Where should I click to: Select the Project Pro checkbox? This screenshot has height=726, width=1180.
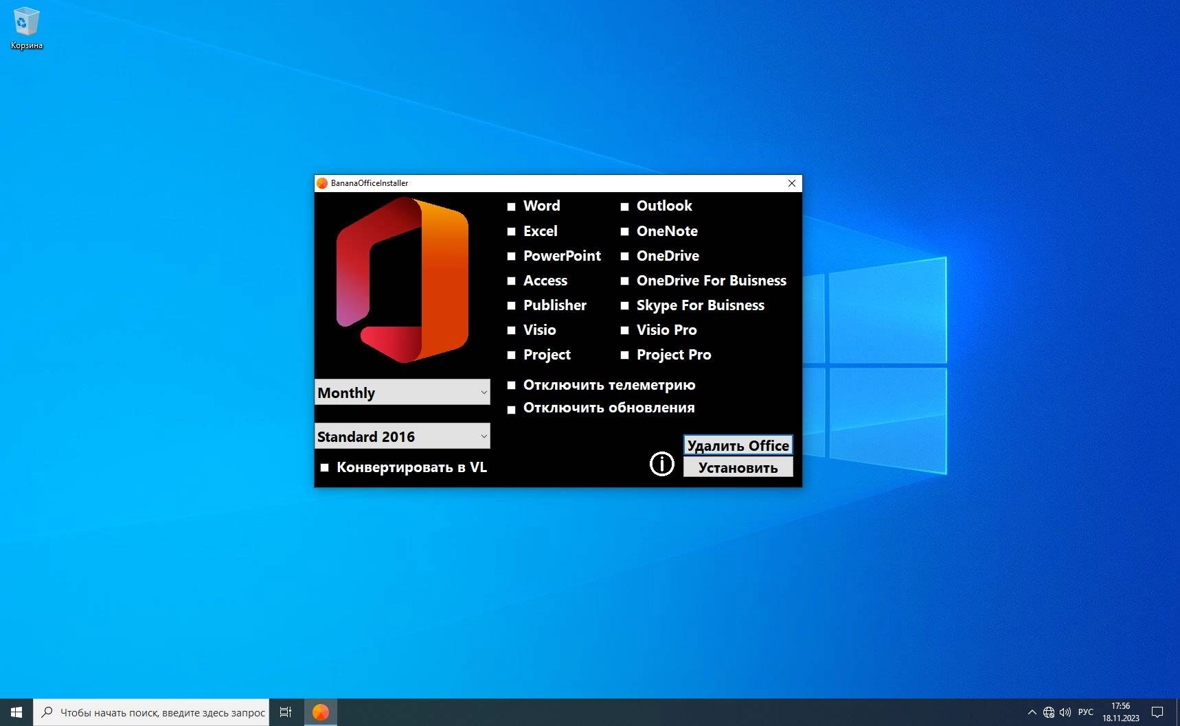click(x=624, y=355)
